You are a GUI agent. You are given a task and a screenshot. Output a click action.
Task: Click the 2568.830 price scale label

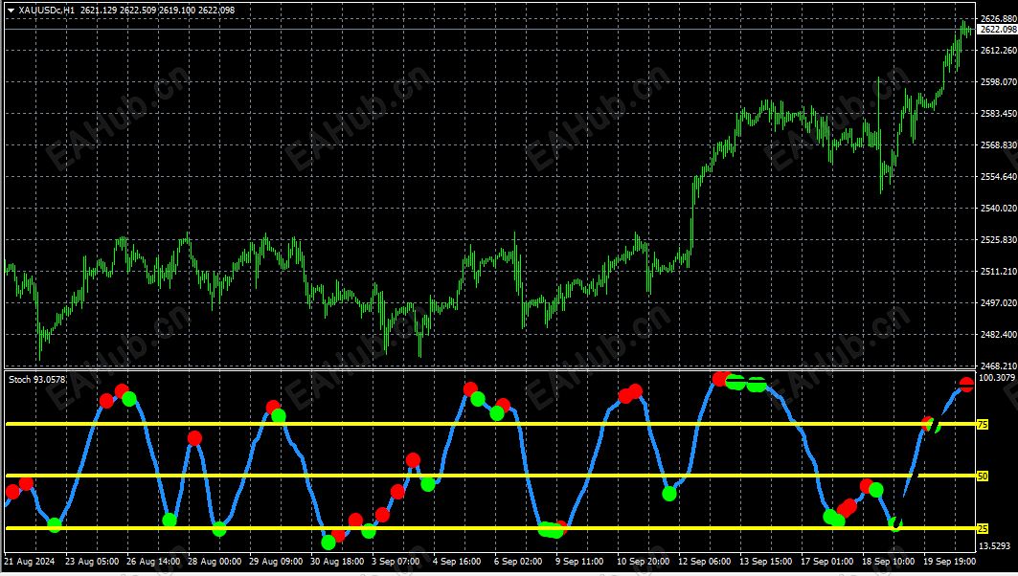click(x=999, y=145)
